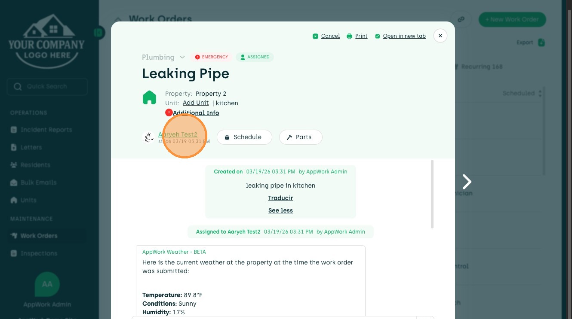Click the green house property icon

pyautogui.click(x=149, y=98)
